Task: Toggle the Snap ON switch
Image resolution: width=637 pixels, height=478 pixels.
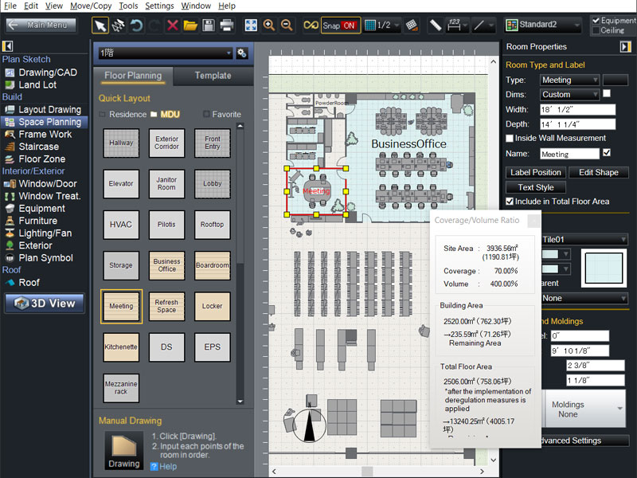Action: pyautogui.click(x=338, y=25)
